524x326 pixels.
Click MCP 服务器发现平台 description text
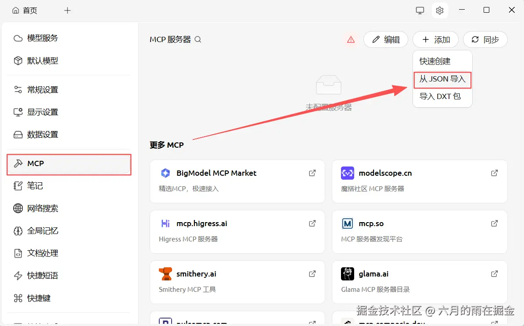coord(372,239)
